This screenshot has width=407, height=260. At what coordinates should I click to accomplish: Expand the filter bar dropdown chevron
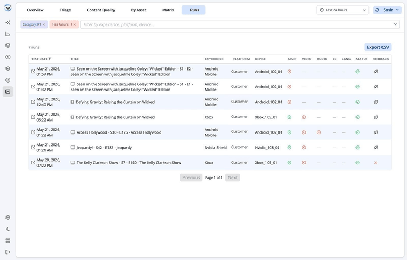pos(395,24)
